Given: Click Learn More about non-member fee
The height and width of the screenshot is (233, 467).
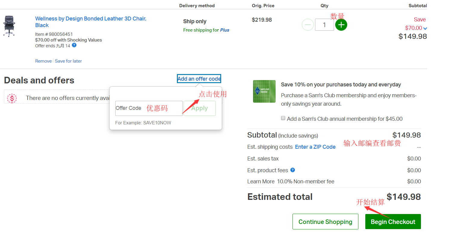Looking at the screenshot, I should click(261, 182).
